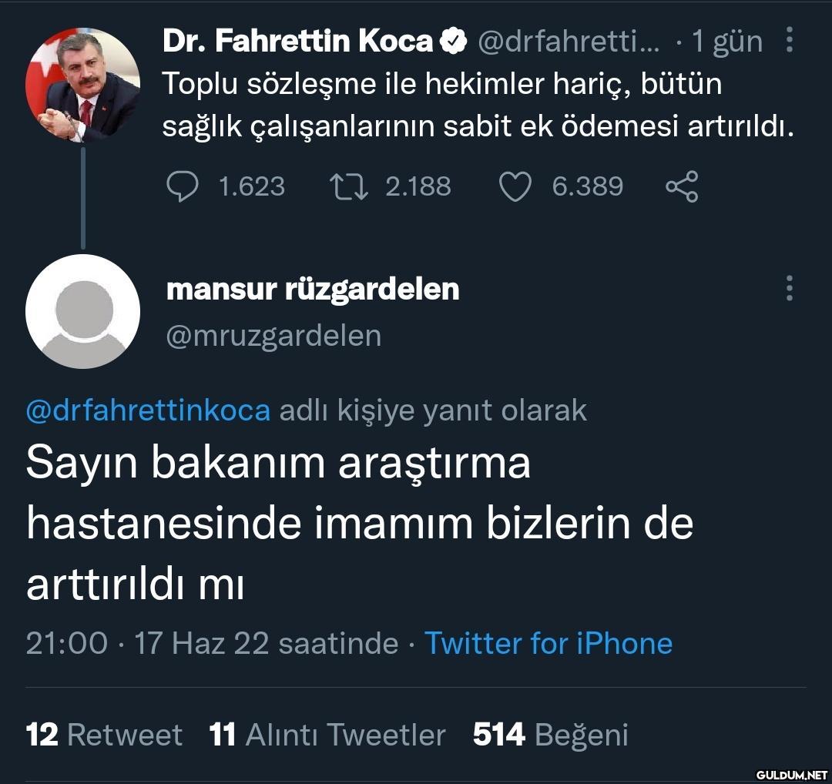Screen dimensions: 832x784
Task: View the 12 Retweet list
Action: (104, 735)
